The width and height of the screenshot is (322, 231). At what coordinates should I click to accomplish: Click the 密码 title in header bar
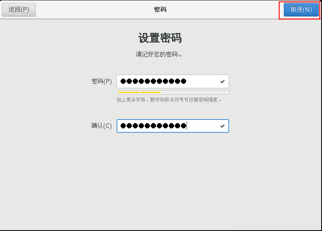160,9
